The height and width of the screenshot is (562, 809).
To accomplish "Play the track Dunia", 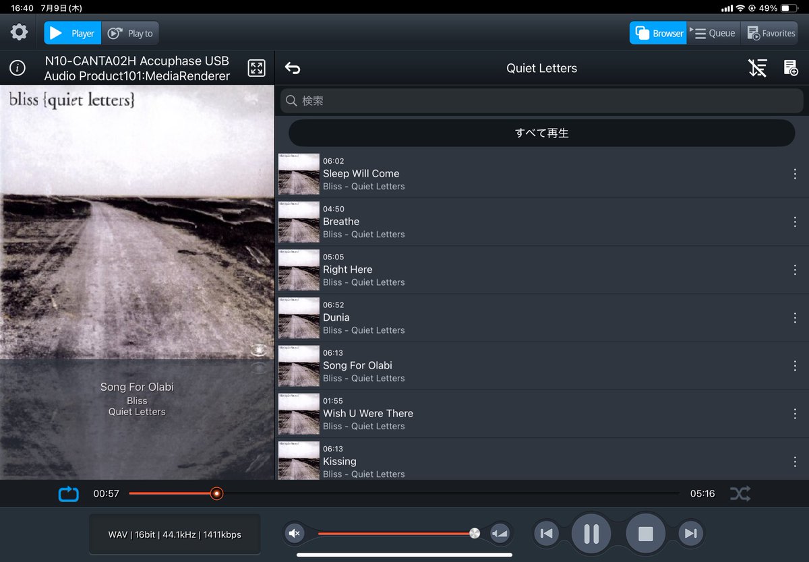I will (541, 317).
